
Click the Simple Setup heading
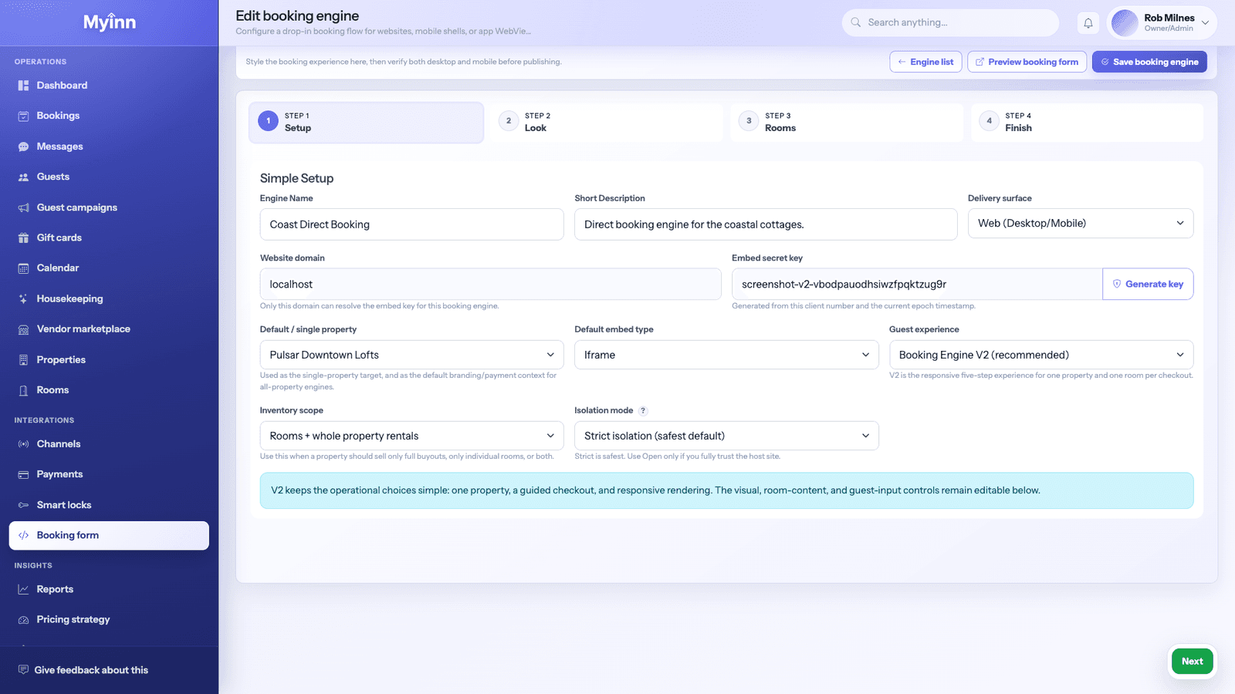tap(296, 178)
